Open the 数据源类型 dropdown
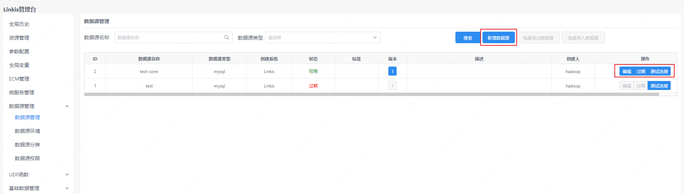684x194 pixels. point(322,37)
